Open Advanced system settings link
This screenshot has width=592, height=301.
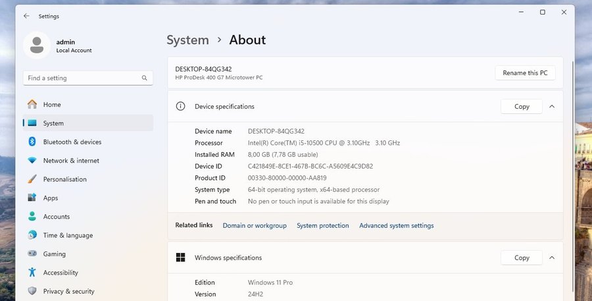(x=396, y=226)
